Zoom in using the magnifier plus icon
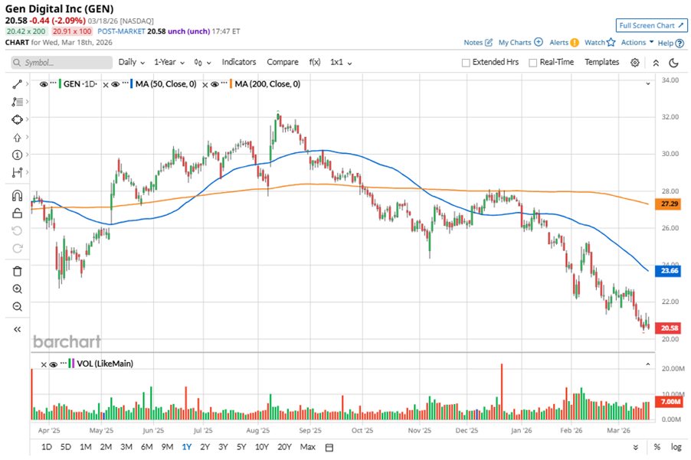 (x=17, y=289)
